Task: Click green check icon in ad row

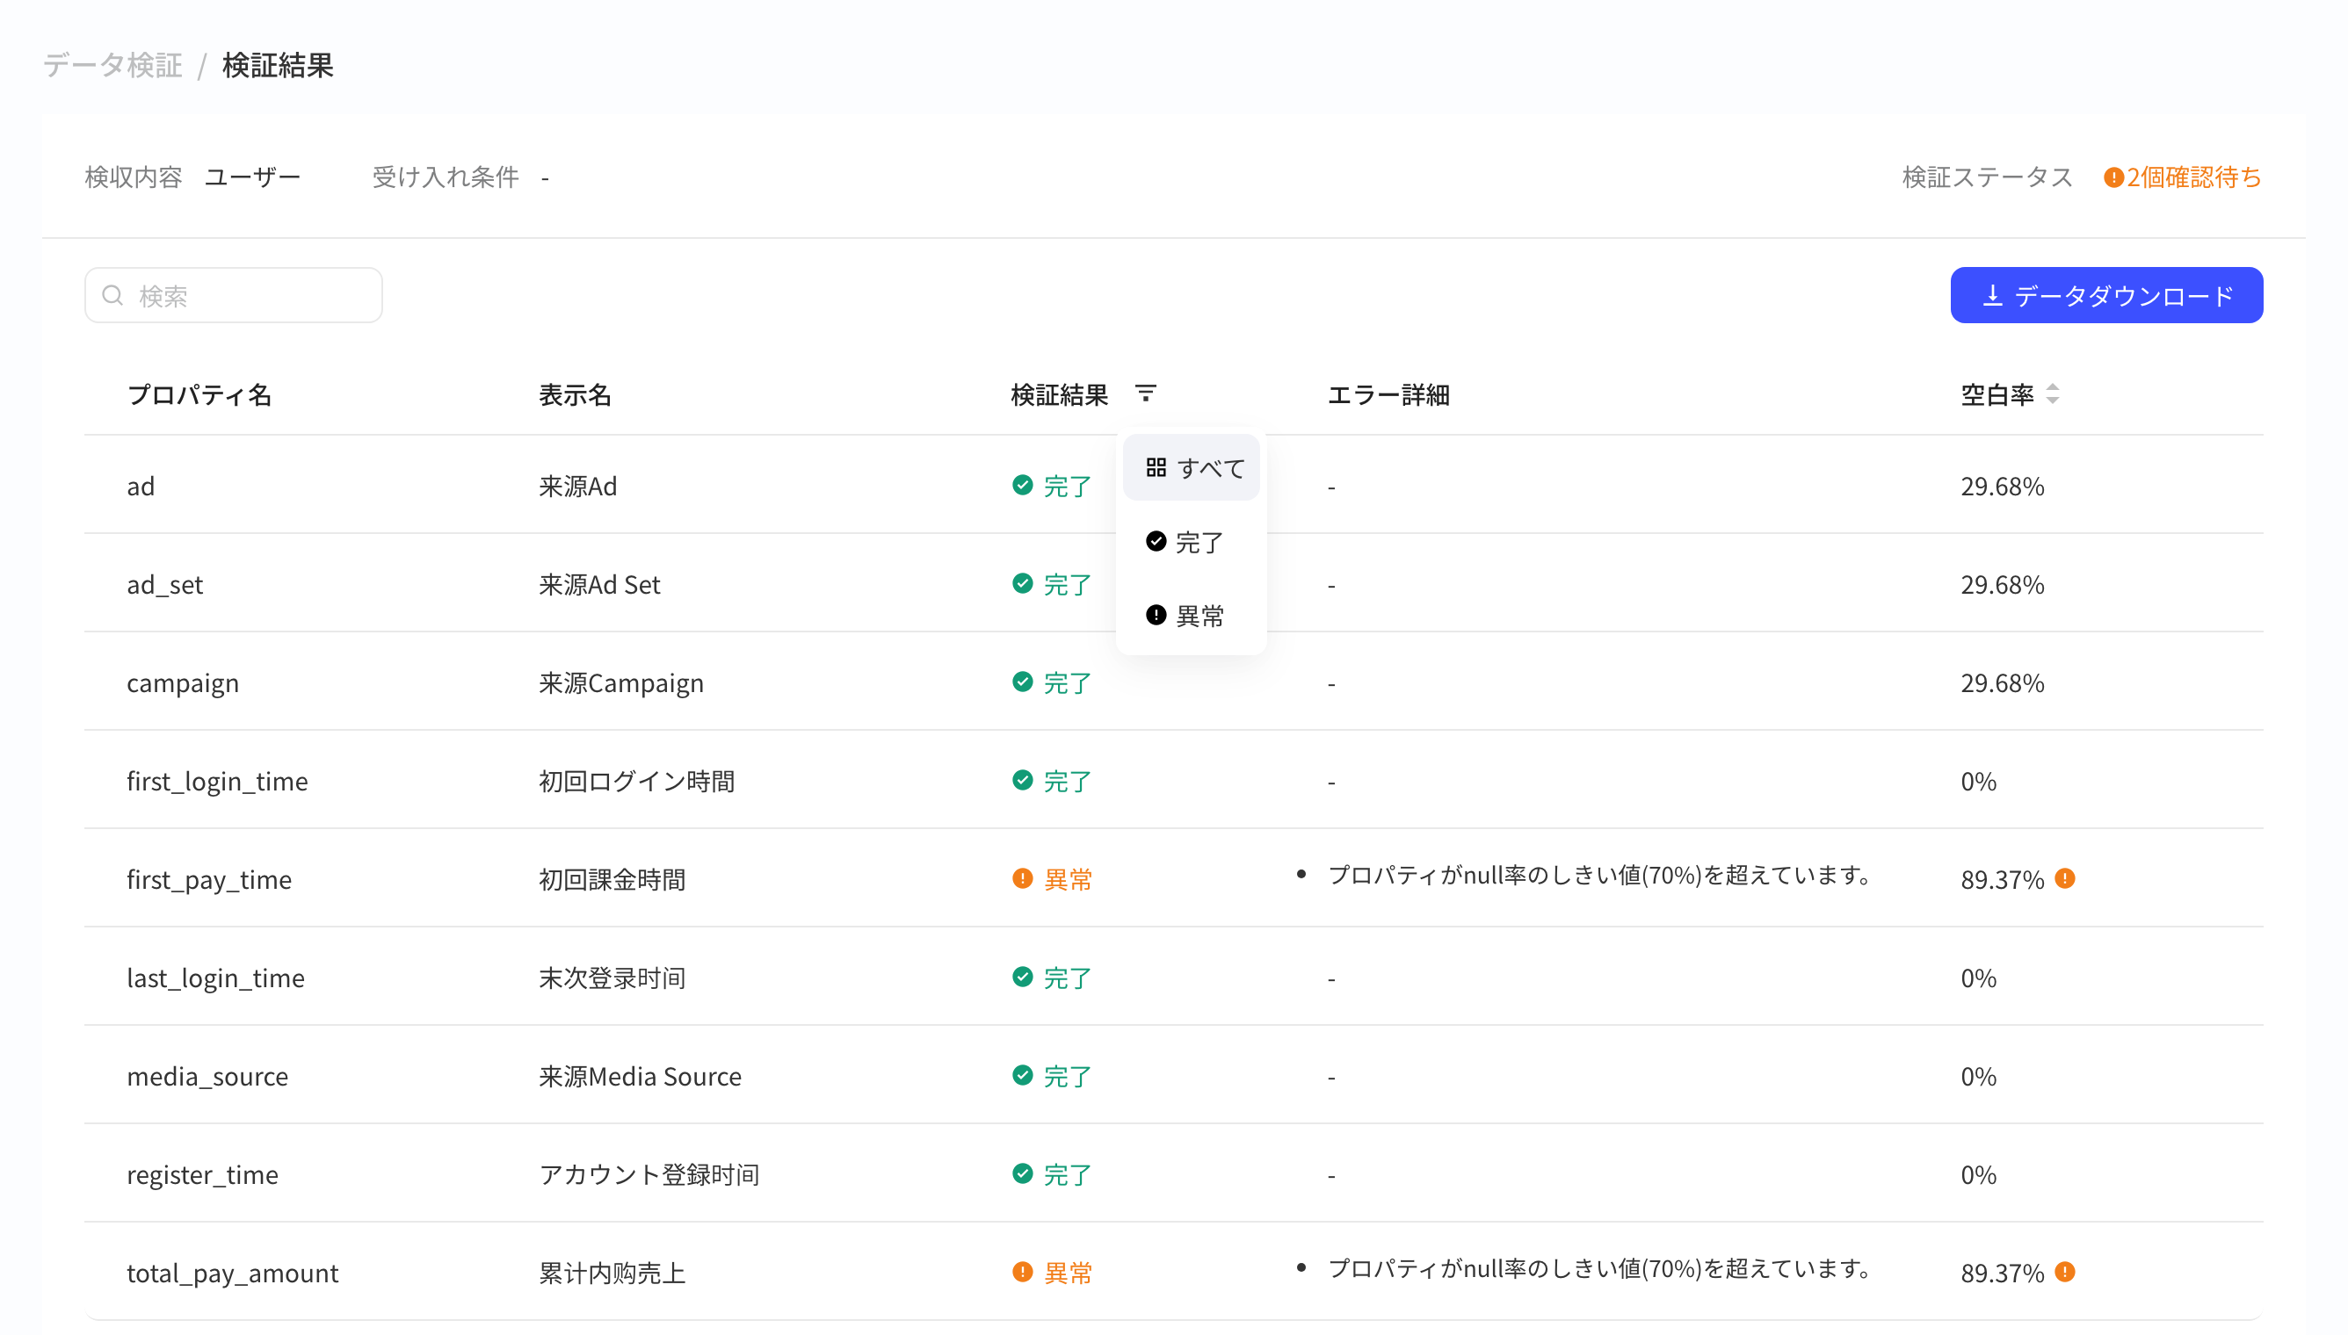Action: pos(1023,485)
